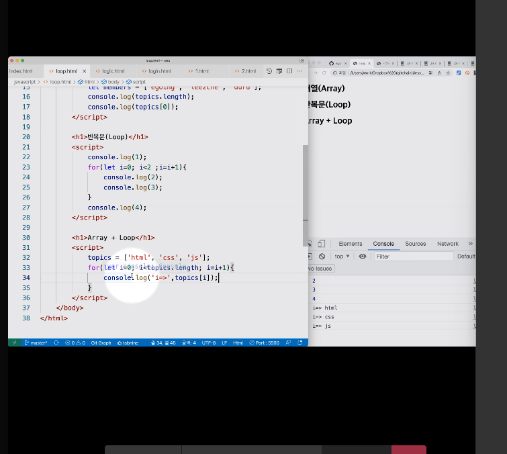507x454 pixels.
Task: Click the code console.log(4); on line 27
Action: [x=117, y=208]
